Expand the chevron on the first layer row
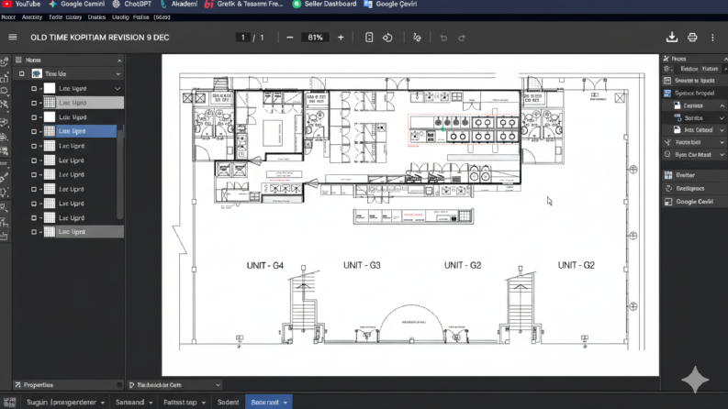 118,89
